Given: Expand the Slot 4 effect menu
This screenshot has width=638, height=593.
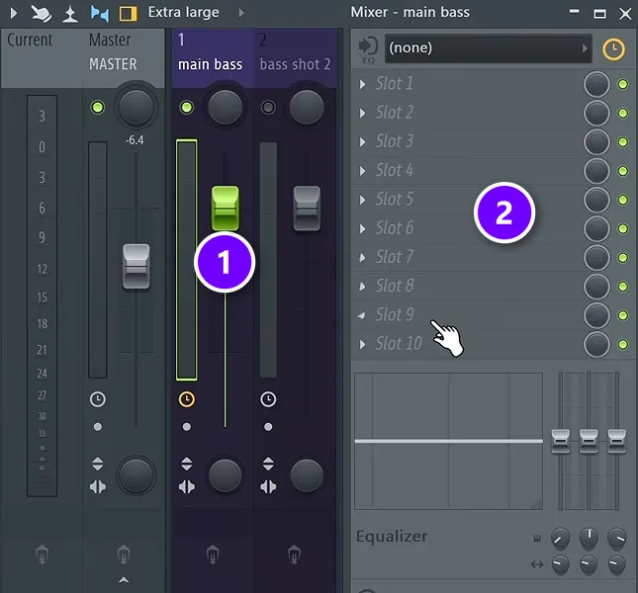Looking at the screenshot, I should click(x=362, y=171).
